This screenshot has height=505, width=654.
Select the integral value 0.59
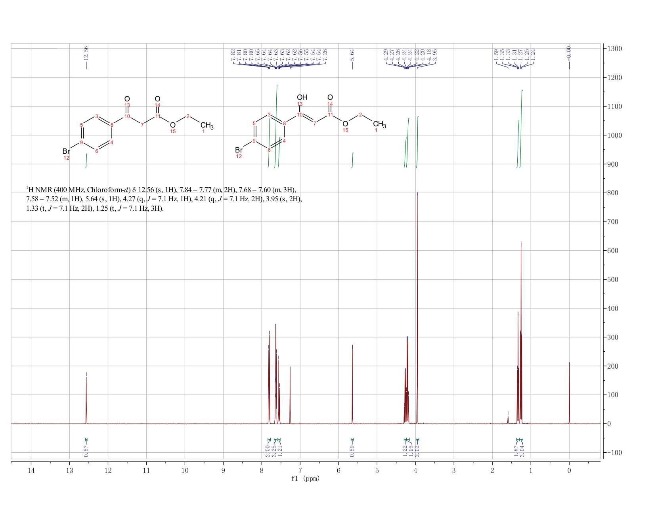(352, 451)
